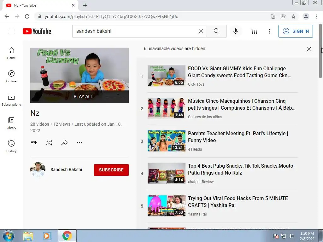Save the Nz playlist to library
The width and height of the screenshot is (323, 242).
[34, 143]
